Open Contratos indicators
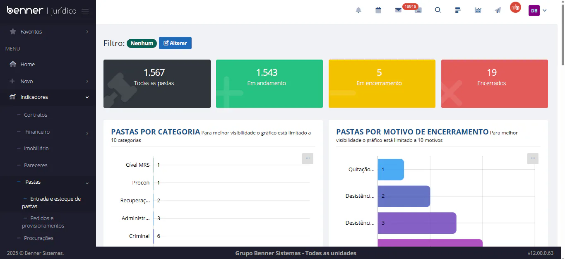The width and height of the screenshot is (565, 259). pos(36,115)
